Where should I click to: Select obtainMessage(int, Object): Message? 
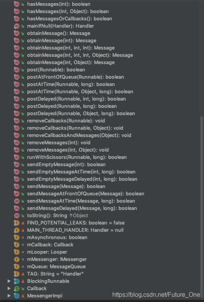tap(71, 63)
